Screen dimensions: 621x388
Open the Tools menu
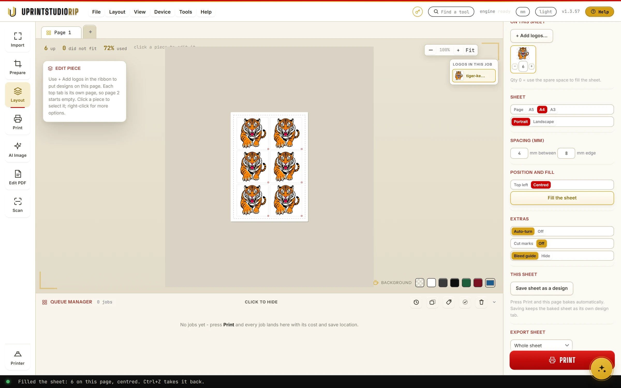pyautogui.click(x=186, y=12)
